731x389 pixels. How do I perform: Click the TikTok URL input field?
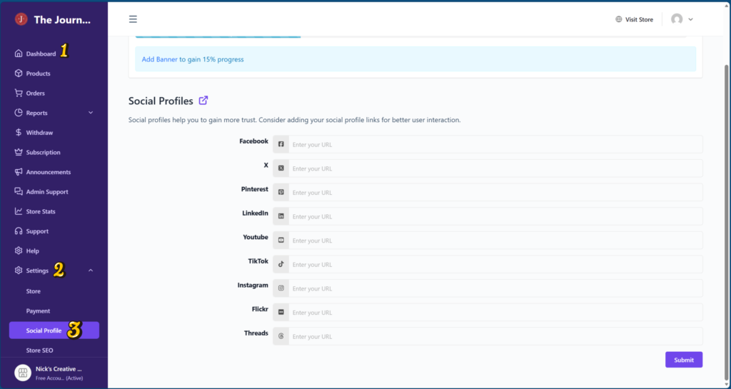tap(495, 264)
